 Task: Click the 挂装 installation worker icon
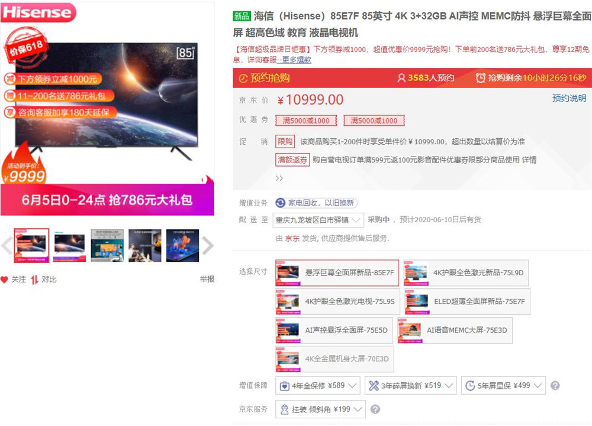click(285, 409)
